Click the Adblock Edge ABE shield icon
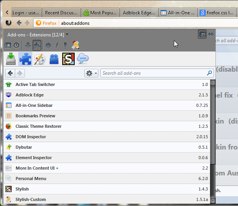 coord(9,95)
